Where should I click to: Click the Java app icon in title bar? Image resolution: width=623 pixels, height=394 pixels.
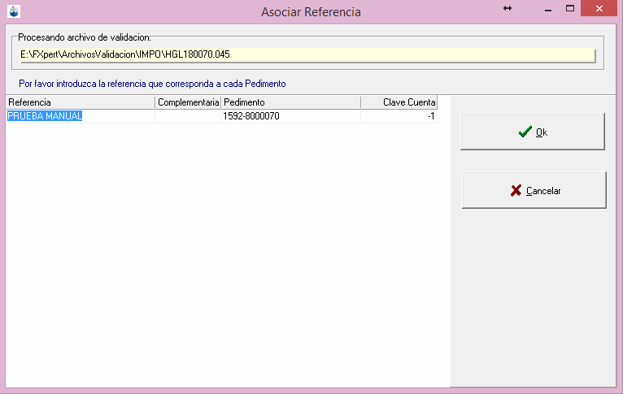(x=13, y=11)
